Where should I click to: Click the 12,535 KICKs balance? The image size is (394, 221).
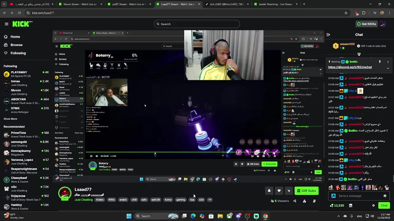point(337,205)
